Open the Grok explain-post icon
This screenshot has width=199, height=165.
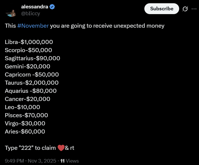[185, 9]
